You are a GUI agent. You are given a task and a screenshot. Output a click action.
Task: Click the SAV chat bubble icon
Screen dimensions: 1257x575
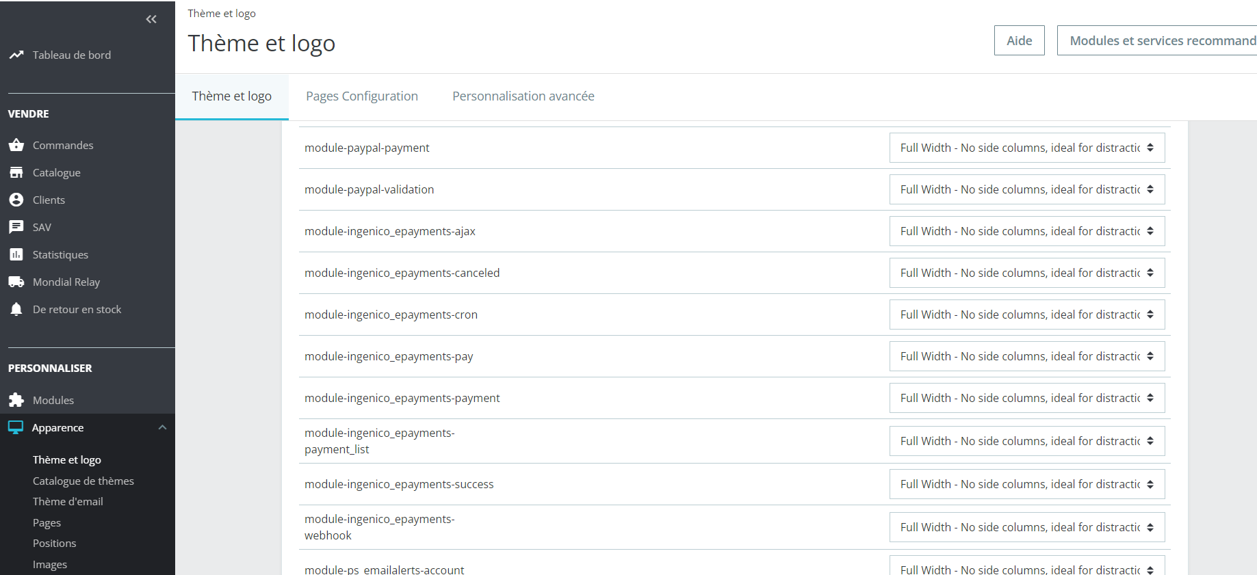[16, 227]
